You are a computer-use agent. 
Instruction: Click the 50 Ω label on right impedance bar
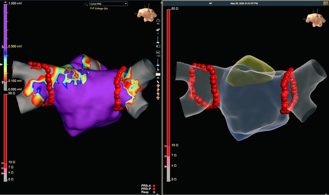coord(175,9)
